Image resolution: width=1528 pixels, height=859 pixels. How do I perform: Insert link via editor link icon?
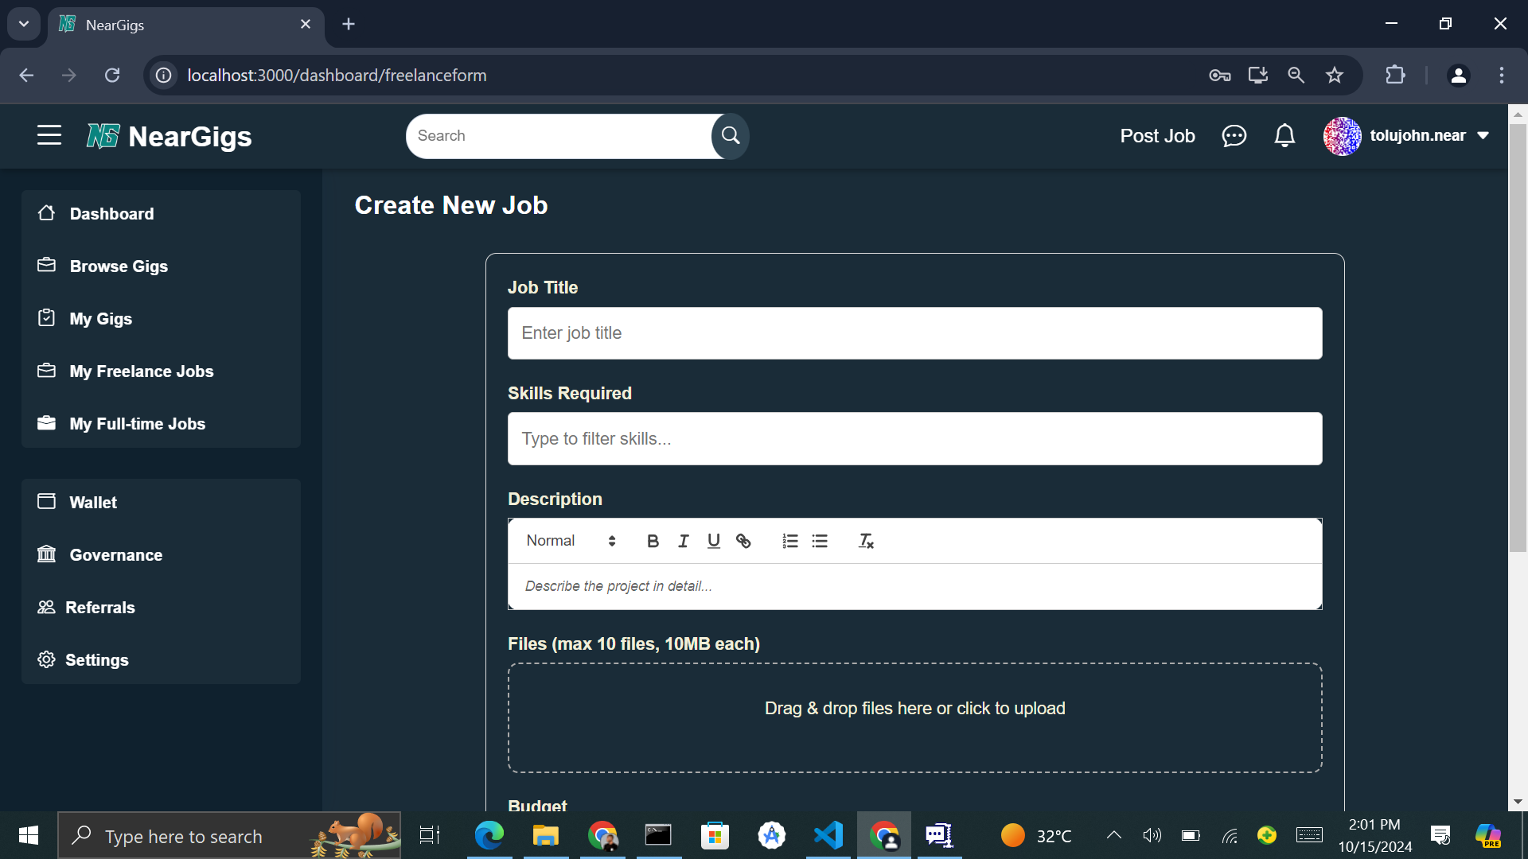tap(743, 541)
